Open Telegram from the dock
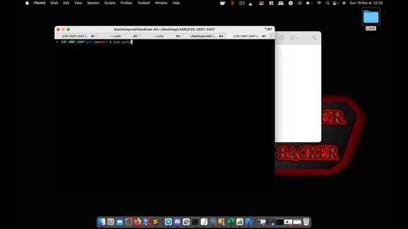408x229 pixels. click(x=168, y=222)
